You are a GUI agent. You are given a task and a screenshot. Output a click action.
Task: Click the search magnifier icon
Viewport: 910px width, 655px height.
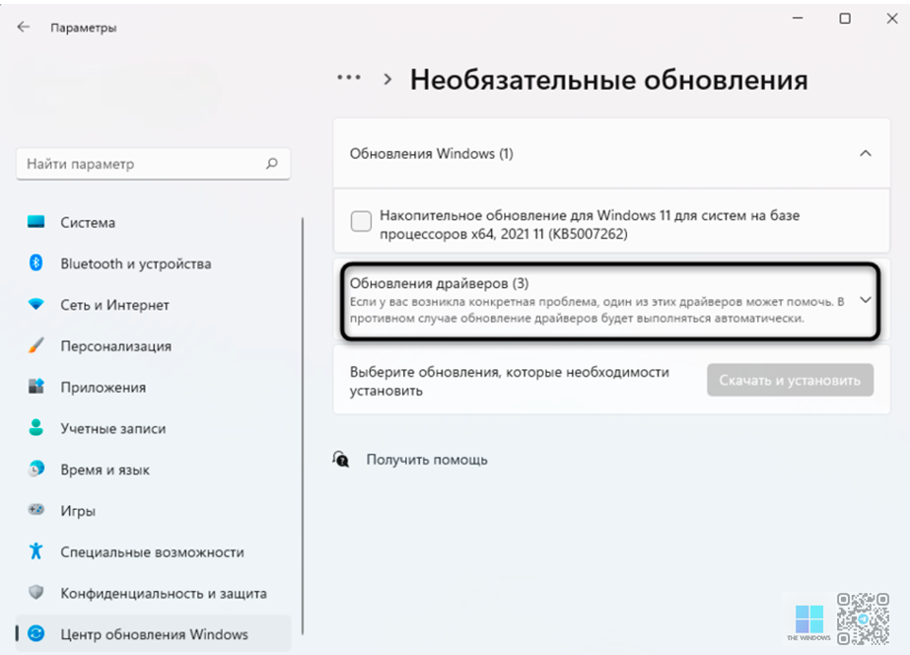[271, 164]
